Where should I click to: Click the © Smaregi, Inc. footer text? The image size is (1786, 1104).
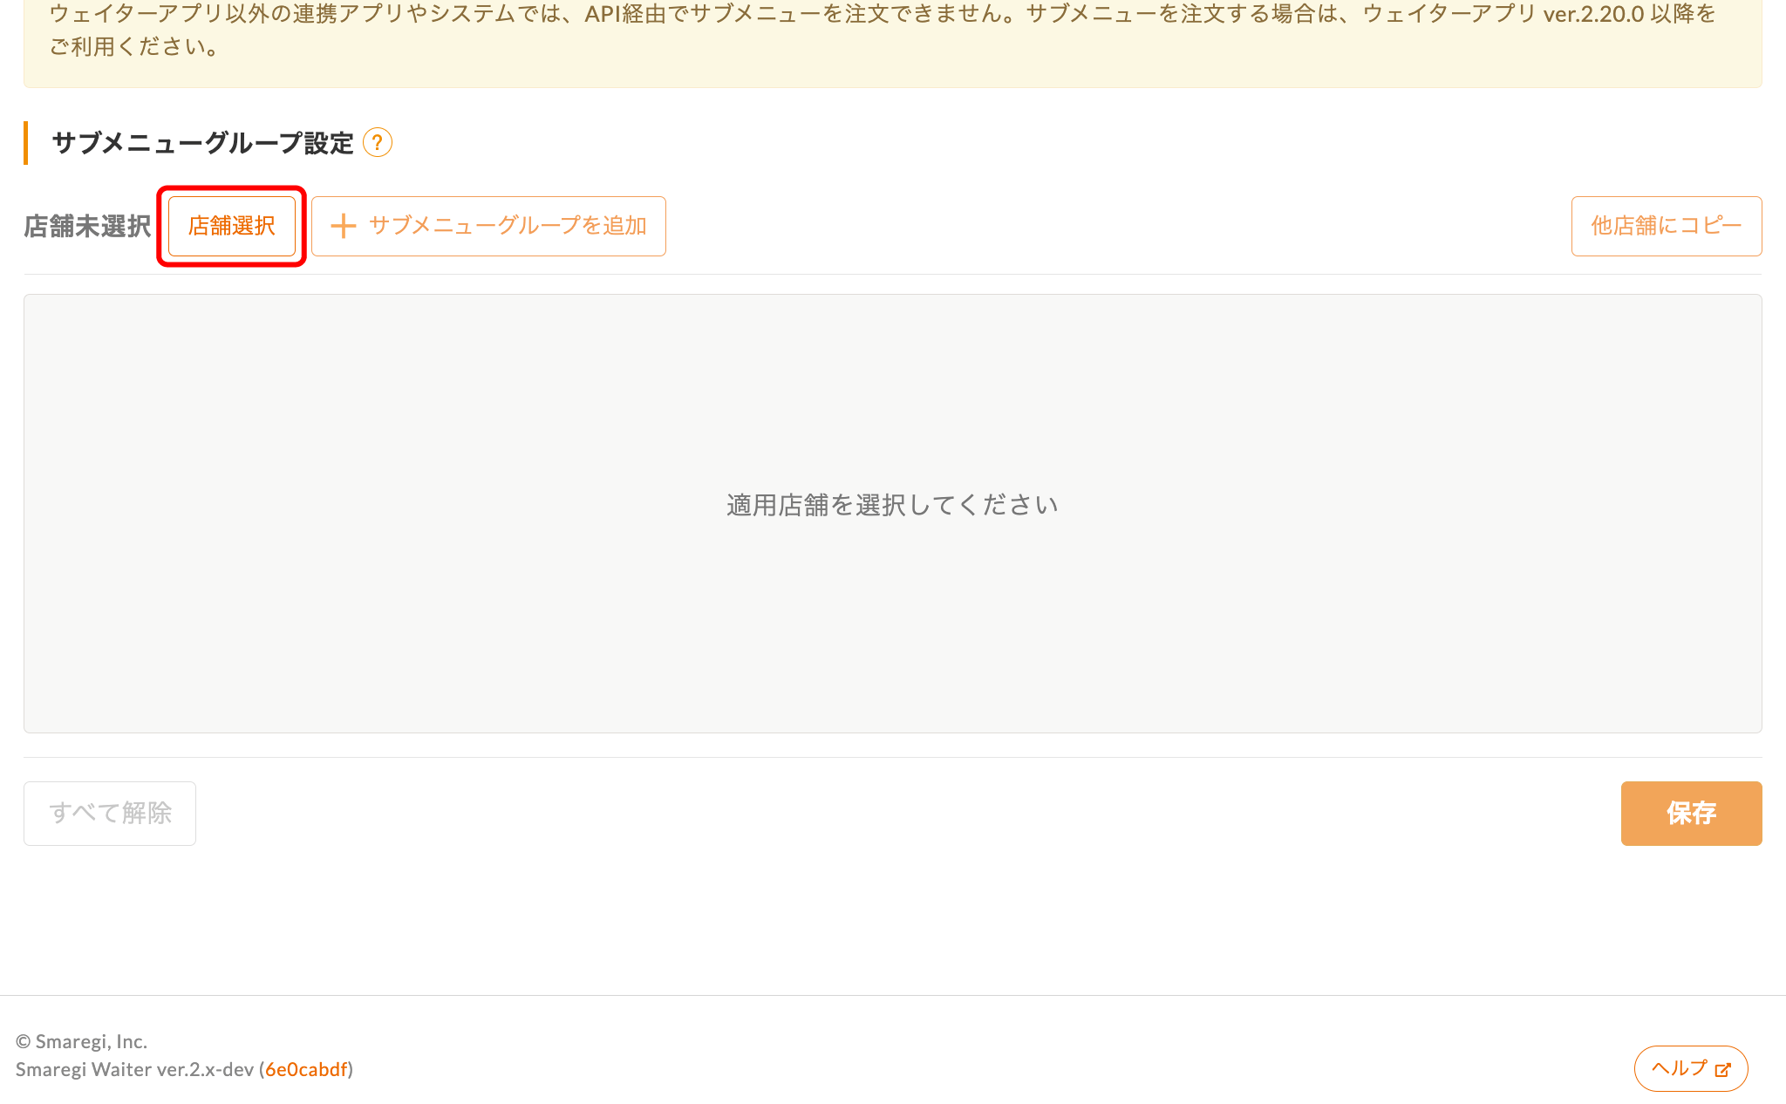81,1041
